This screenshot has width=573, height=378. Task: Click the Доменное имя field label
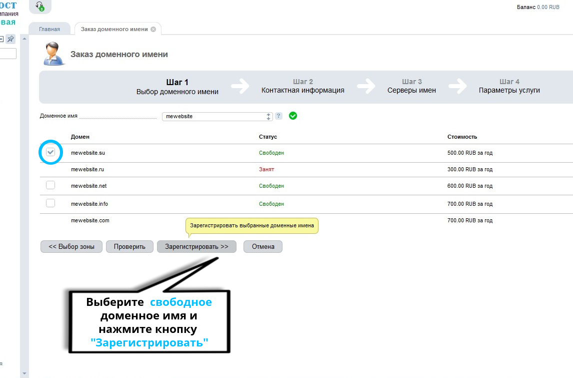coord(58,116)
